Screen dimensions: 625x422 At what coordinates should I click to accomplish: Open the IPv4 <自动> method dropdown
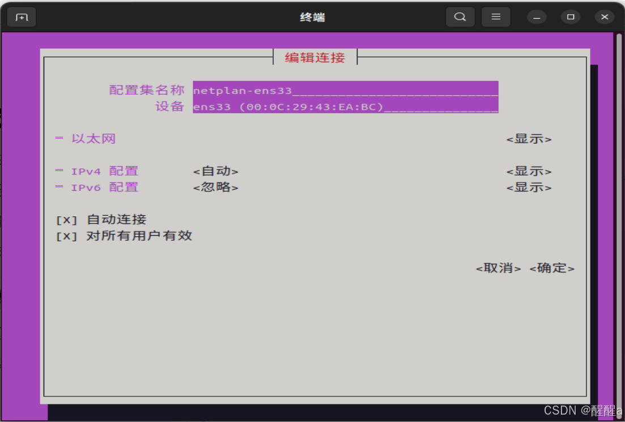[216, 172]
